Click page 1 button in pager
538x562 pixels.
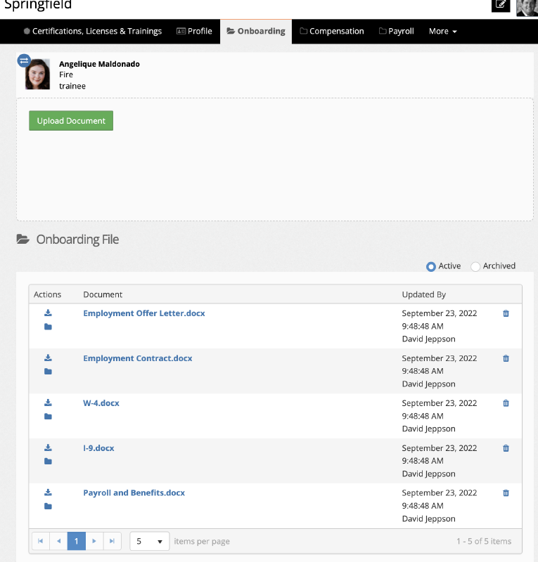point(77,541)
